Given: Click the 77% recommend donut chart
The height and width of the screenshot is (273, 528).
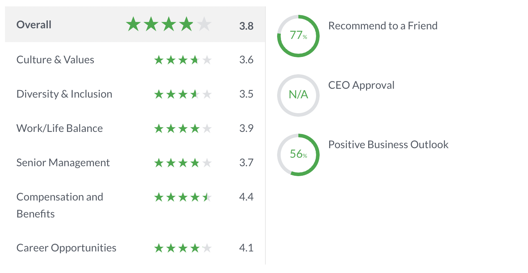Looking at the screenshot, I should [x=298, y=36].
